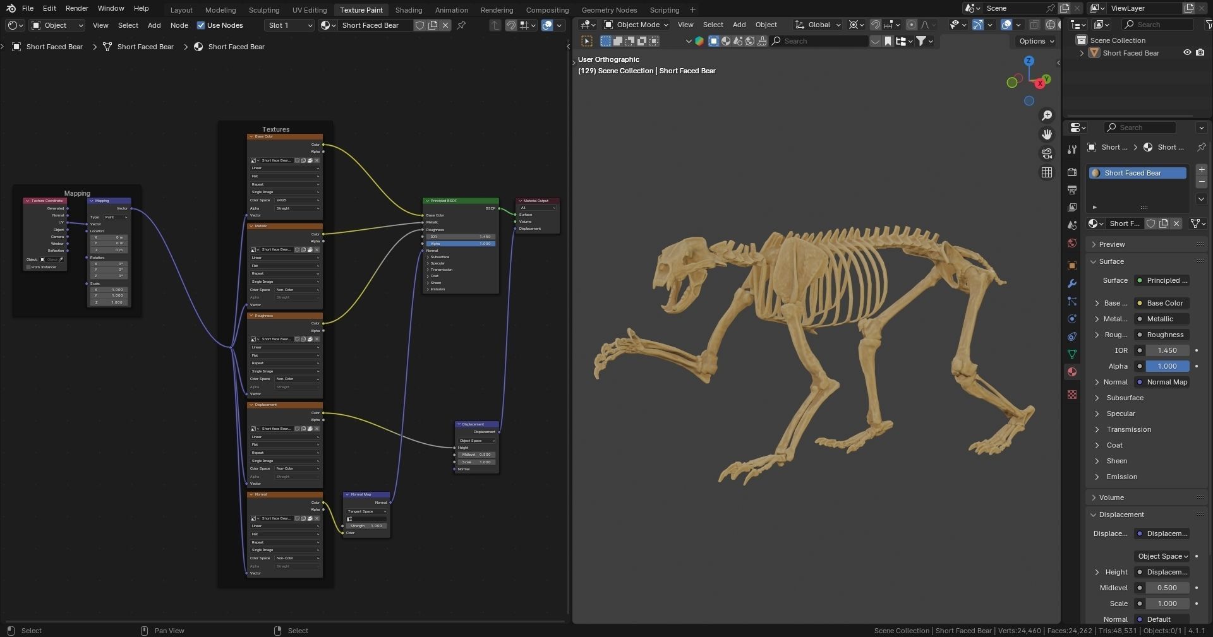Toggle viewport gizmos display button
This screenshot has height=637, width=1213.
click(977, 25)
